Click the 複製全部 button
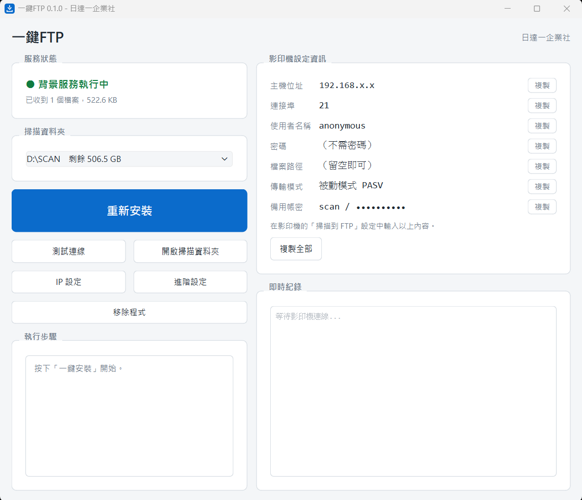Screen dimensions: 582x500 click(296, 248)
